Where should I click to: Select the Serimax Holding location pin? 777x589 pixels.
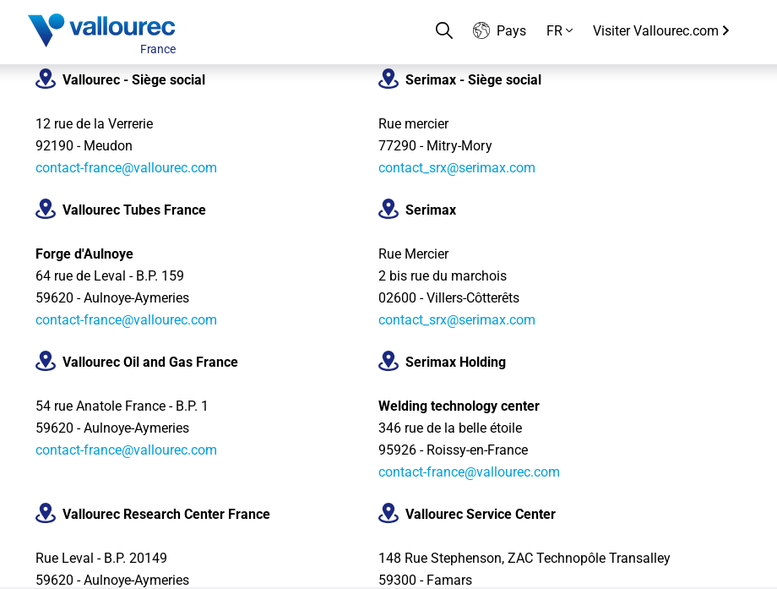click(388, 362)
